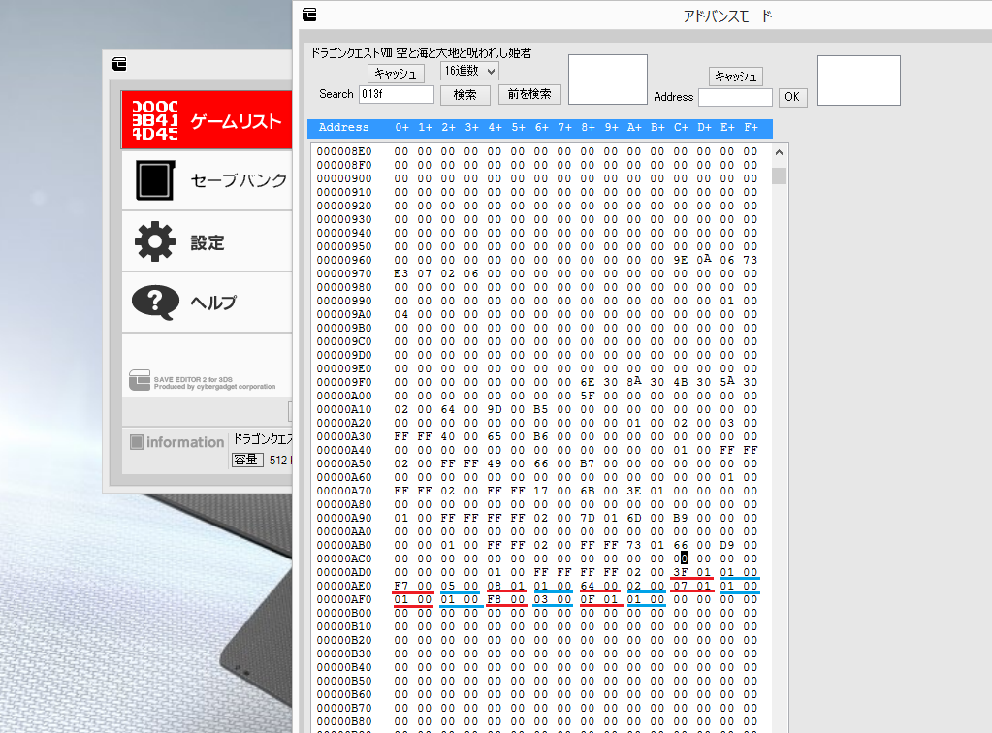Select address row 00000B80
992x733 pixels.
[x=344, y=721]
